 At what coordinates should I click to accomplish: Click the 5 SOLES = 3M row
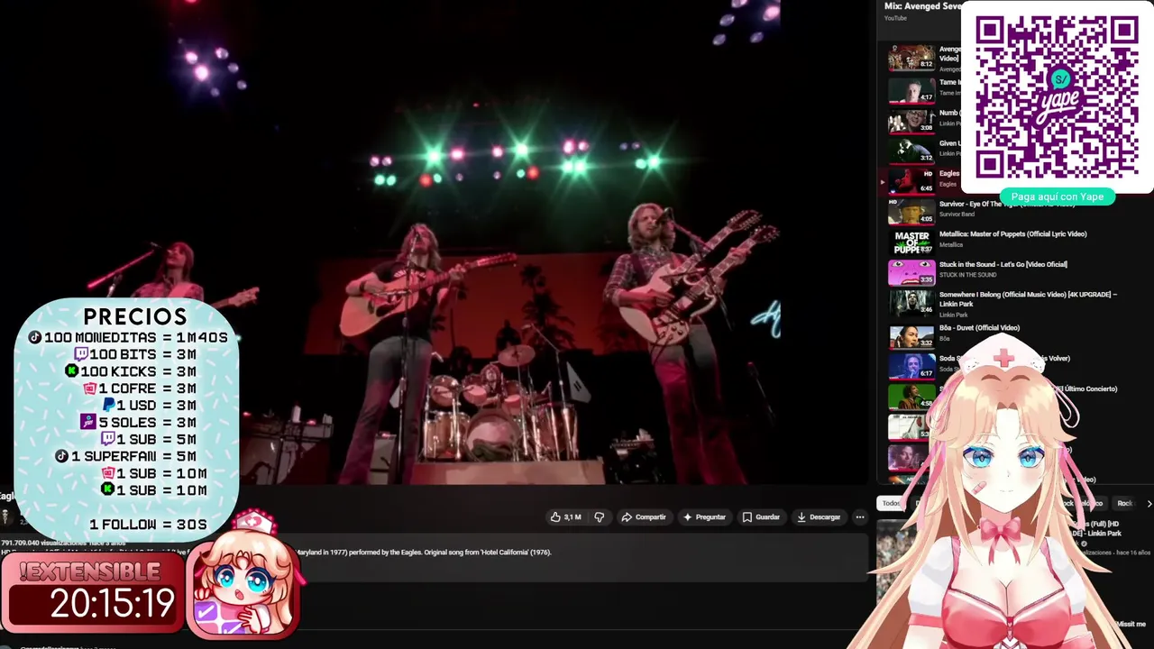click(139, 422)
